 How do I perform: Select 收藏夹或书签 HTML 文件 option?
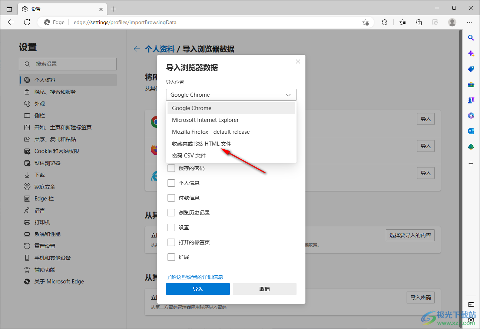pos(231,144)
